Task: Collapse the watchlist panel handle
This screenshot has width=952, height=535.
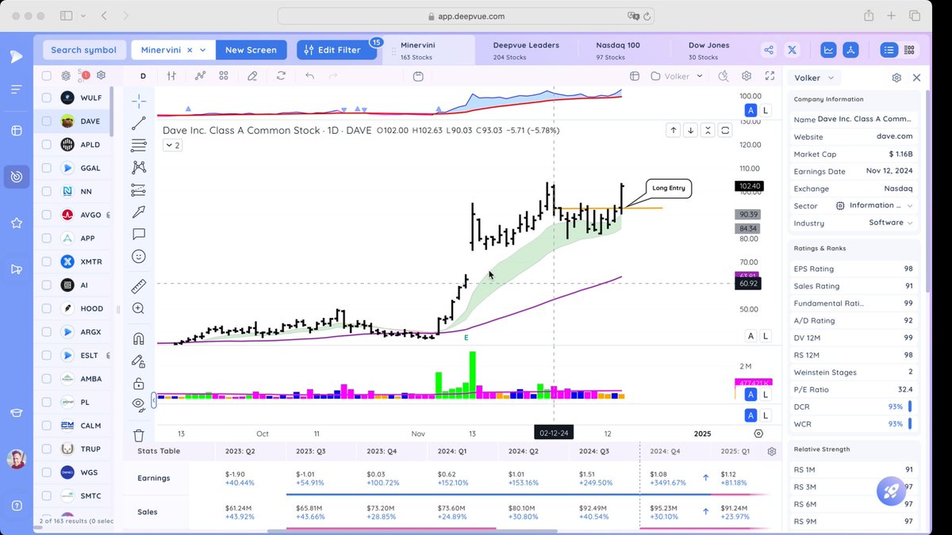Action: tap(118, 308)
